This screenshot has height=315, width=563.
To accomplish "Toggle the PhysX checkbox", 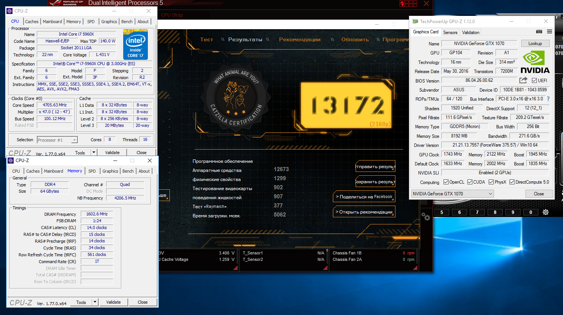I will [x=491, y=182].
